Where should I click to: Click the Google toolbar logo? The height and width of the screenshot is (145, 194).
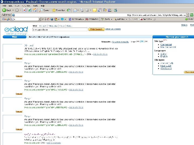pyautogui.click(x=6, y=19)
